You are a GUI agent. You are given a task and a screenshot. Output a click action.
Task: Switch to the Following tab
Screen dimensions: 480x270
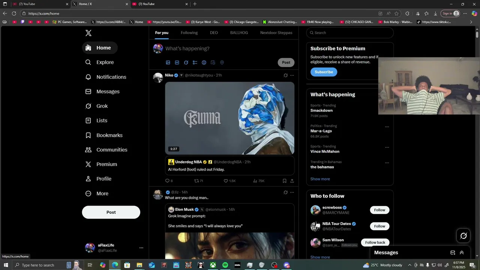[x=189, y=33]
